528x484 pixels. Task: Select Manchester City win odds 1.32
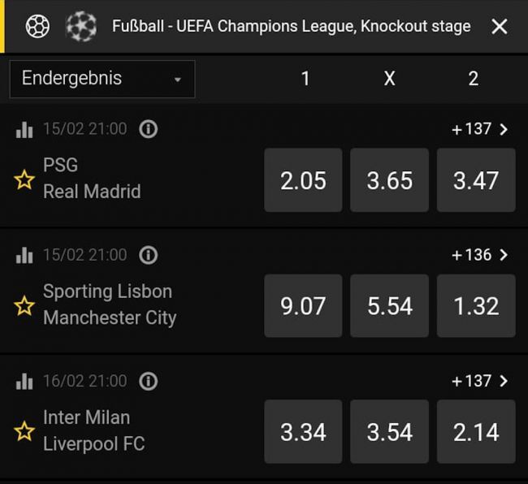tap(476, 306)
